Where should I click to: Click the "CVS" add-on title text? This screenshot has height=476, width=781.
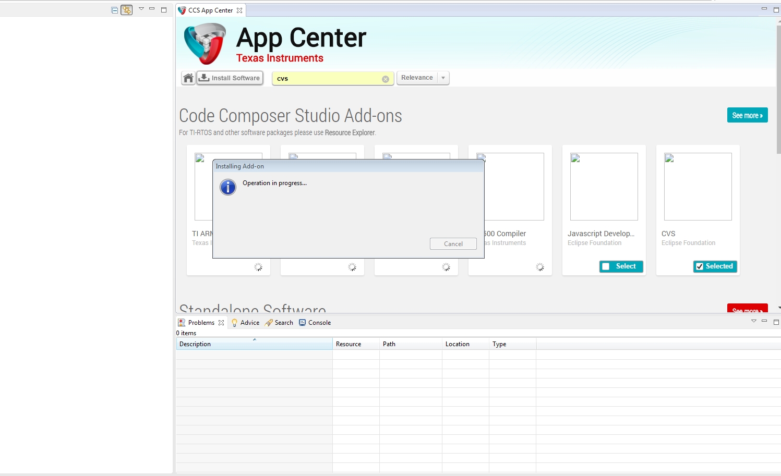coord(668,234)
